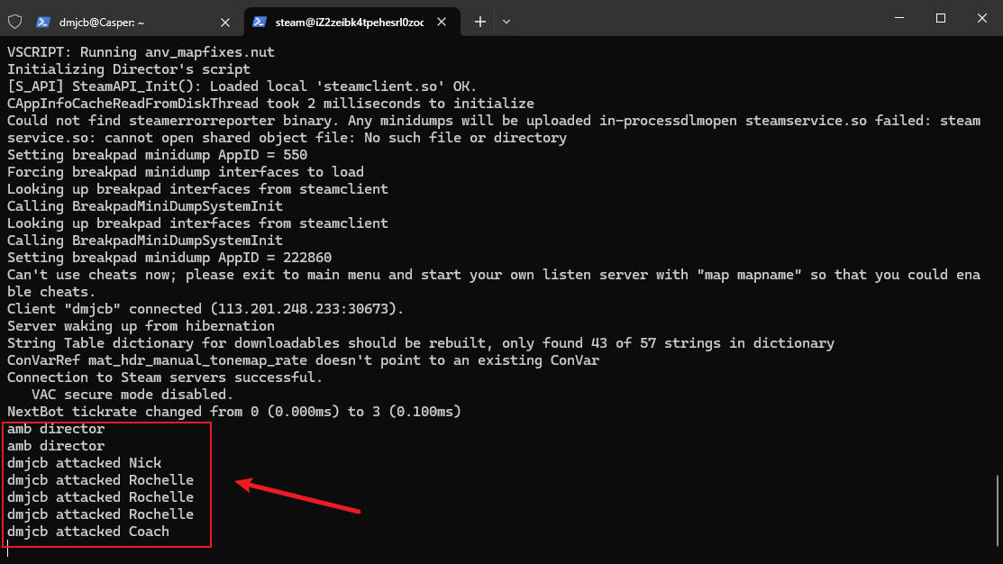Expand the new tab profile dropdown
Image resolution: width=1003 pixels, height=564 pixels.
pos(506,22)
